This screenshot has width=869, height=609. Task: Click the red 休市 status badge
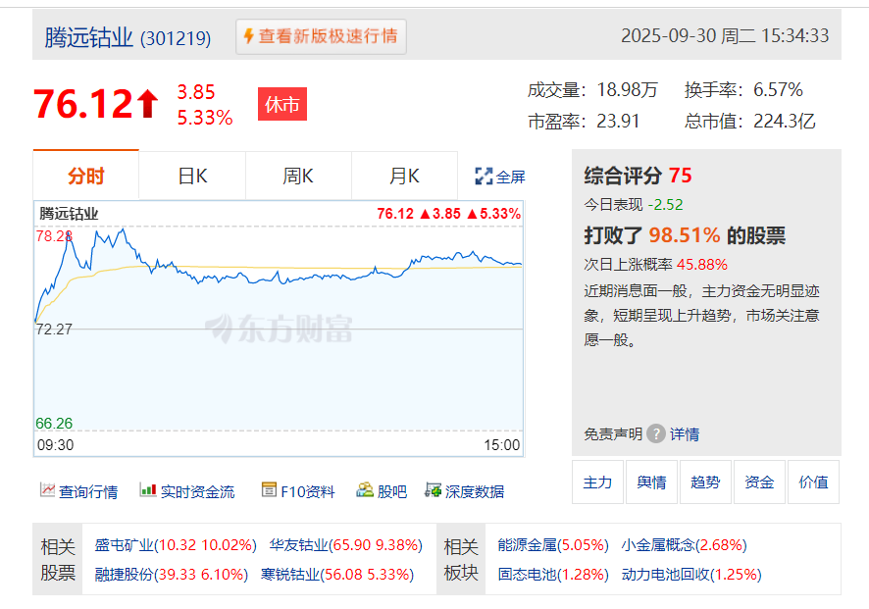(282, 104)
